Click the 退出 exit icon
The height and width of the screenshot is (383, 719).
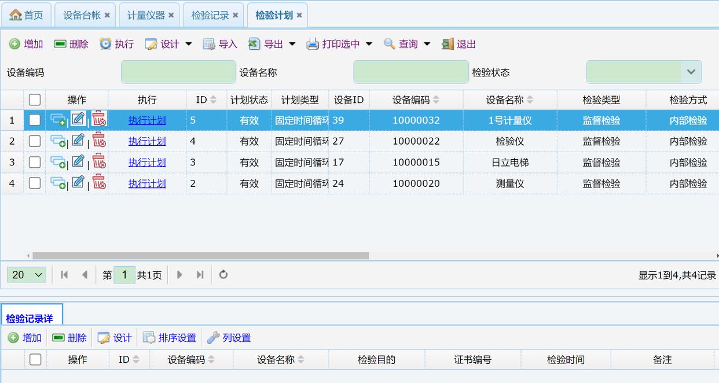(447, 44)
